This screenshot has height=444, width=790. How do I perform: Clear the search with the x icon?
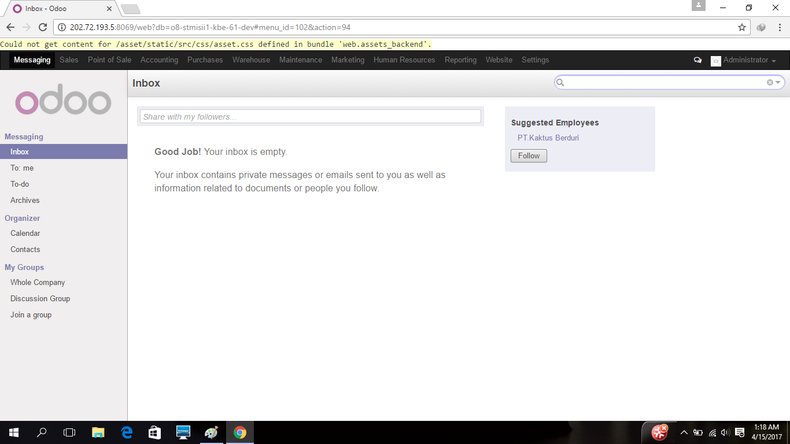coord(770,82)
